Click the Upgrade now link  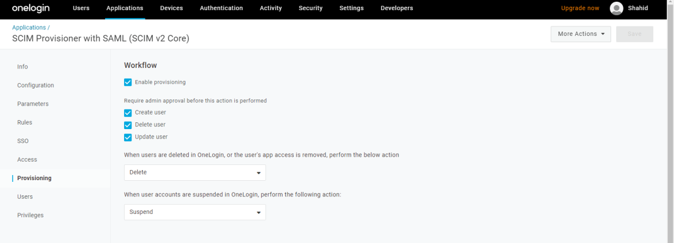tap(580, 8)
